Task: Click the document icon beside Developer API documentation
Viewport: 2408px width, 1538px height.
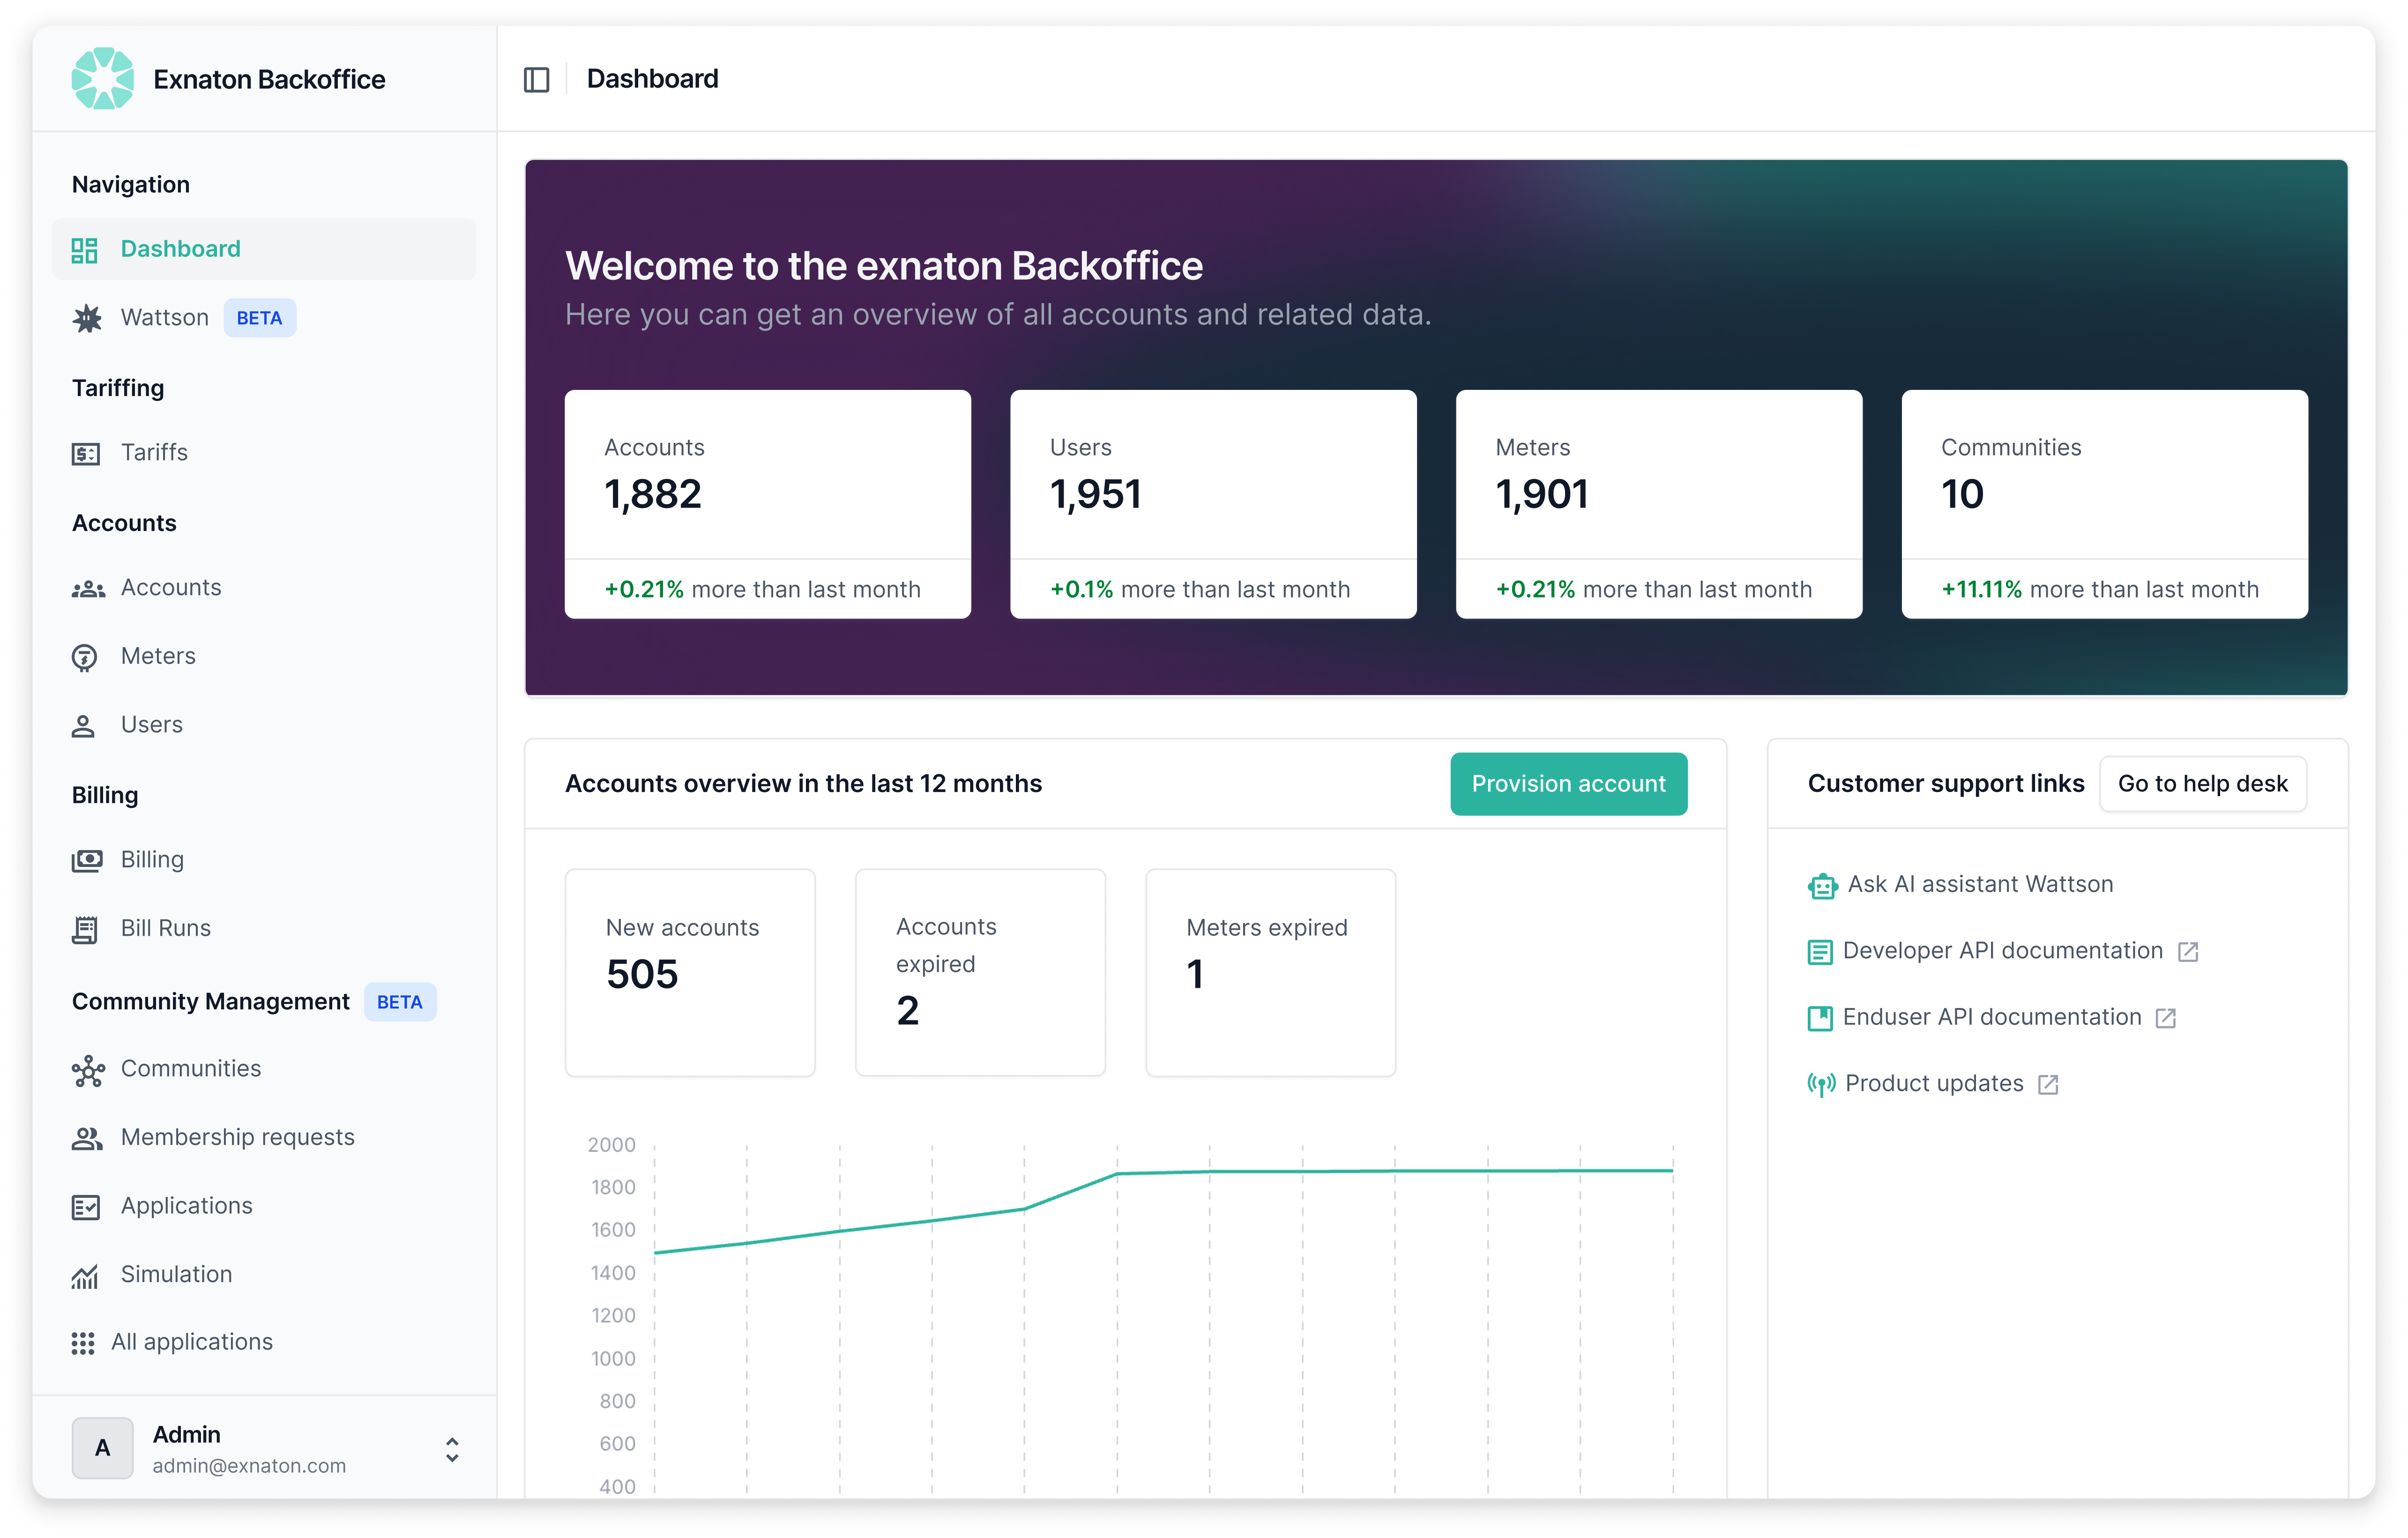Action: (x=1820, y=952)
